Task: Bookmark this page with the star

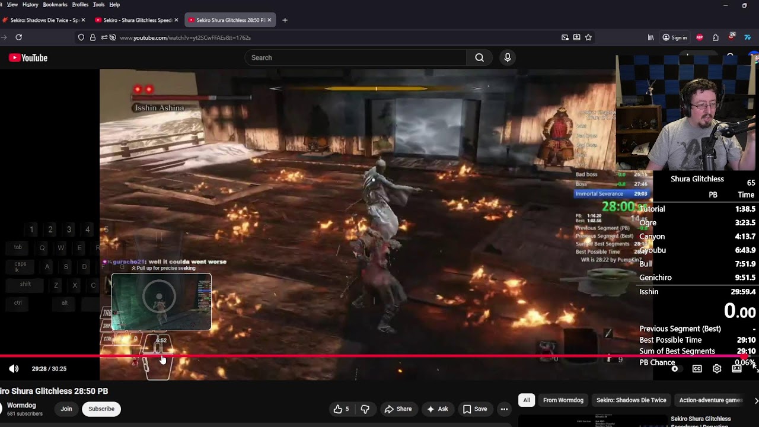Action: [588, 37]
